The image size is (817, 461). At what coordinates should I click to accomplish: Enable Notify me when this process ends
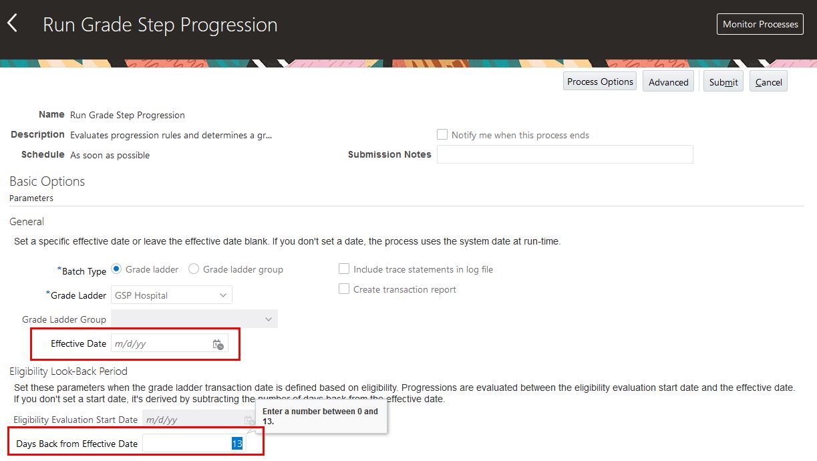click(442, 134)
